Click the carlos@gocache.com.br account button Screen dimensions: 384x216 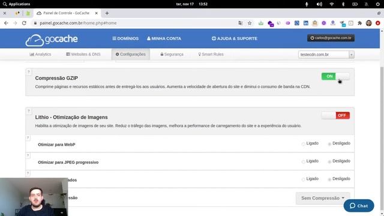(x=331, y=38)
